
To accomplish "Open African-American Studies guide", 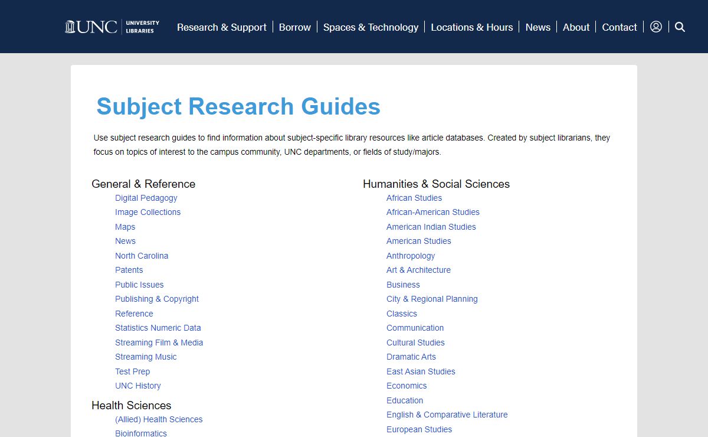I will pos(433,212).
